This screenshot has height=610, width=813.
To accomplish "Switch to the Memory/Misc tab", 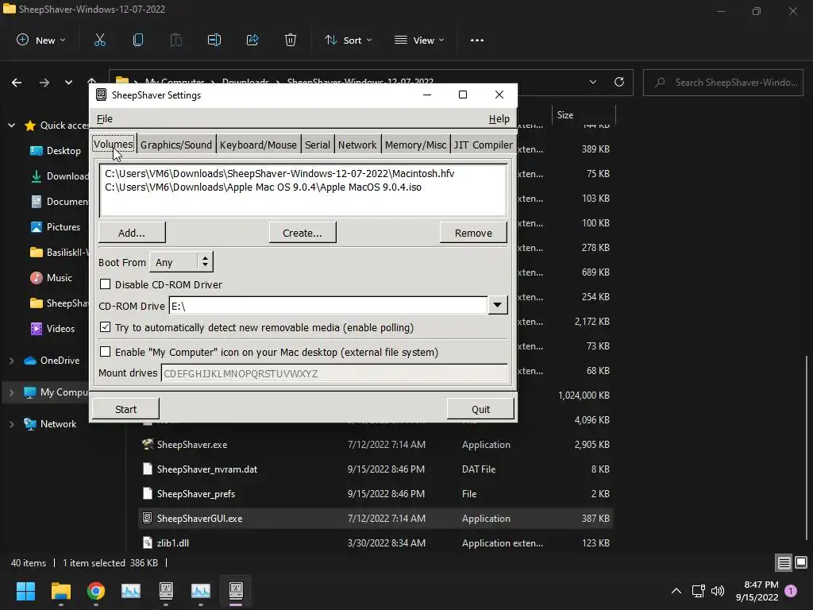I will pyautogui.click(x=415, y=145).
